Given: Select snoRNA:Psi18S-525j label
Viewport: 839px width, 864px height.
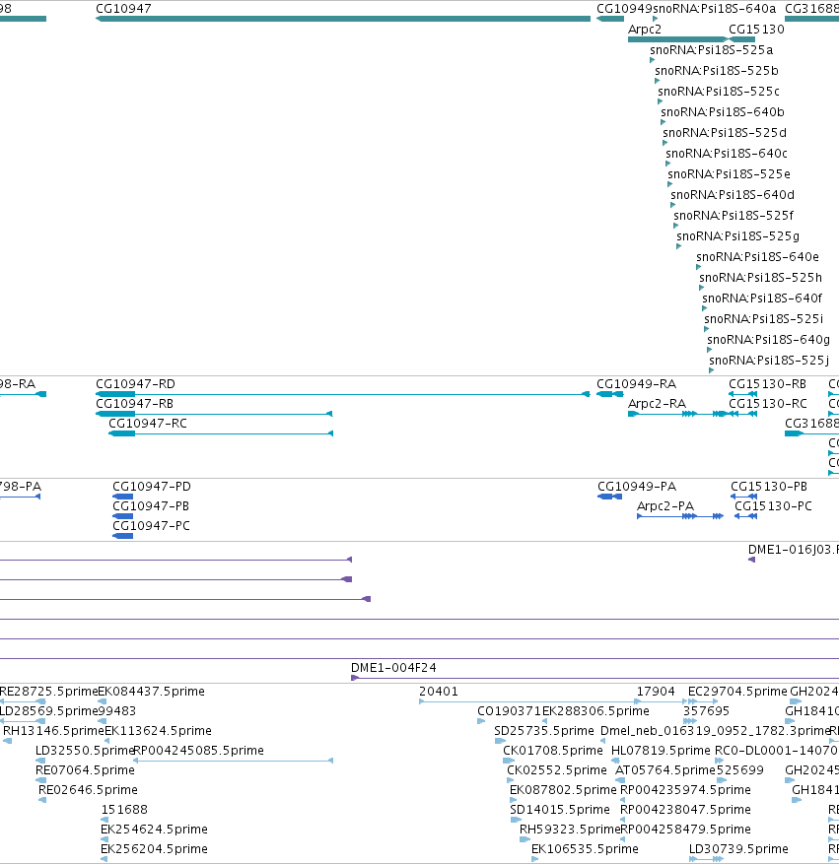Looking at the screenshot, I should [769, 361].
